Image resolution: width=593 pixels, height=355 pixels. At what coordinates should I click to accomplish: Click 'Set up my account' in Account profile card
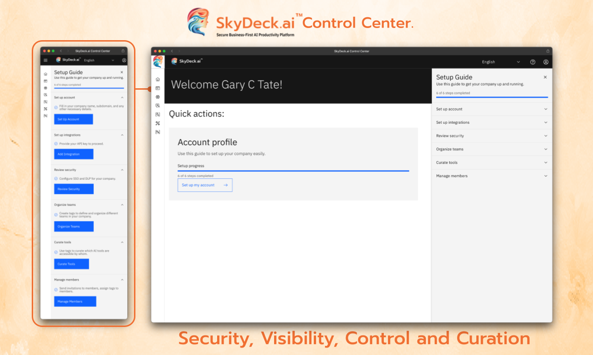(205, 185)
